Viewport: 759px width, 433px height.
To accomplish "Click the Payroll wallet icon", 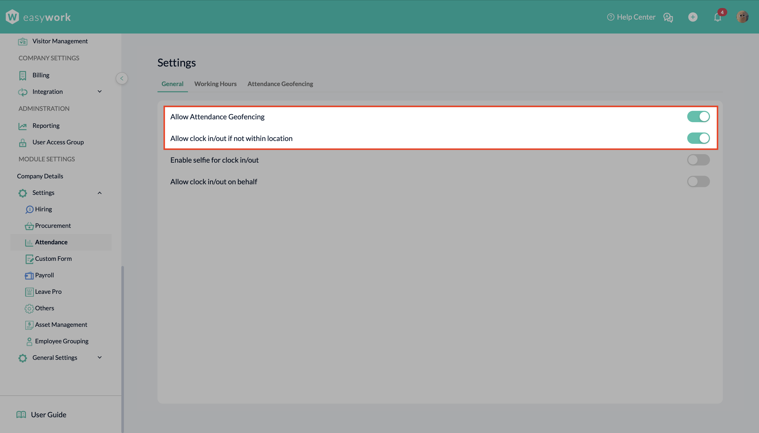I will click(29, 275).
